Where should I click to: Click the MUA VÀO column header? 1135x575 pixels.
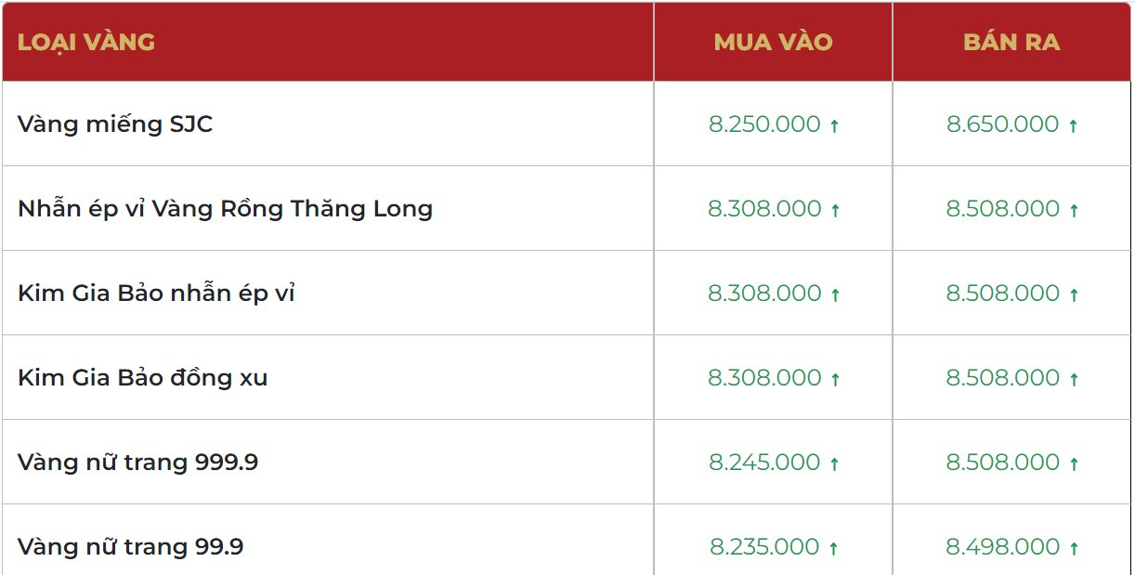(773, 42)
